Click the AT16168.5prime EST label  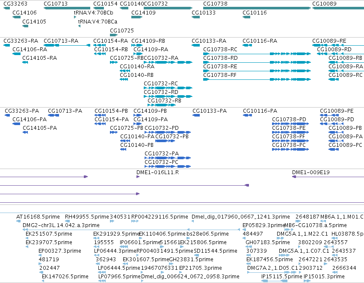point(38,217)
